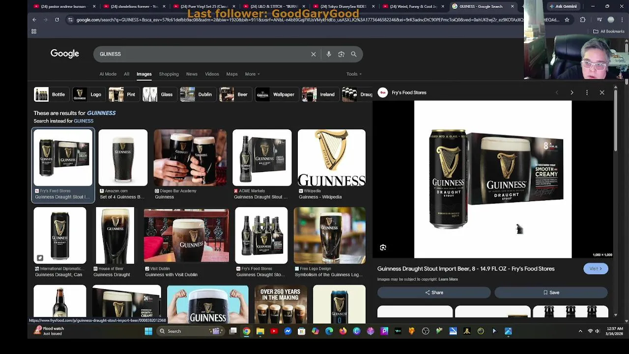Open Chrome from the taskbar

coord(247,331)
